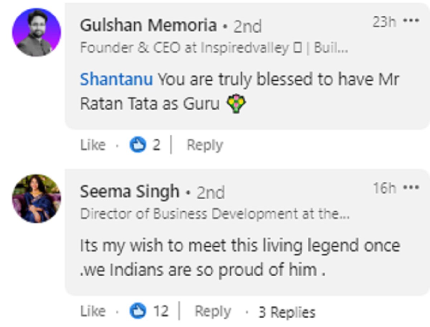The image size is (430, 327).
Task: Open Seema Singh's profile picture
Action: [x=37, y=198]
